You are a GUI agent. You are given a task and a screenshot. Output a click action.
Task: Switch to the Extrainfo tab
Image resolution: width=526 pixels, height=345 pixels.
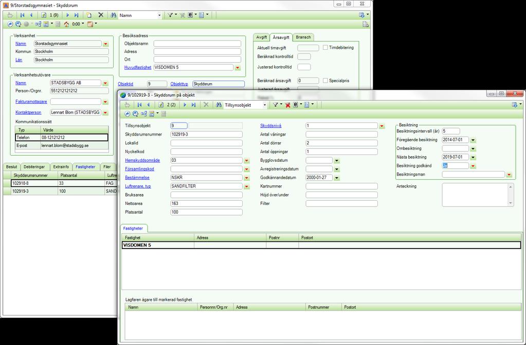coord(61,166)
